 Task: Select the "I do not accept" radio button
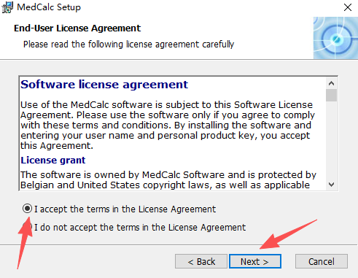[x=27, y=227]
